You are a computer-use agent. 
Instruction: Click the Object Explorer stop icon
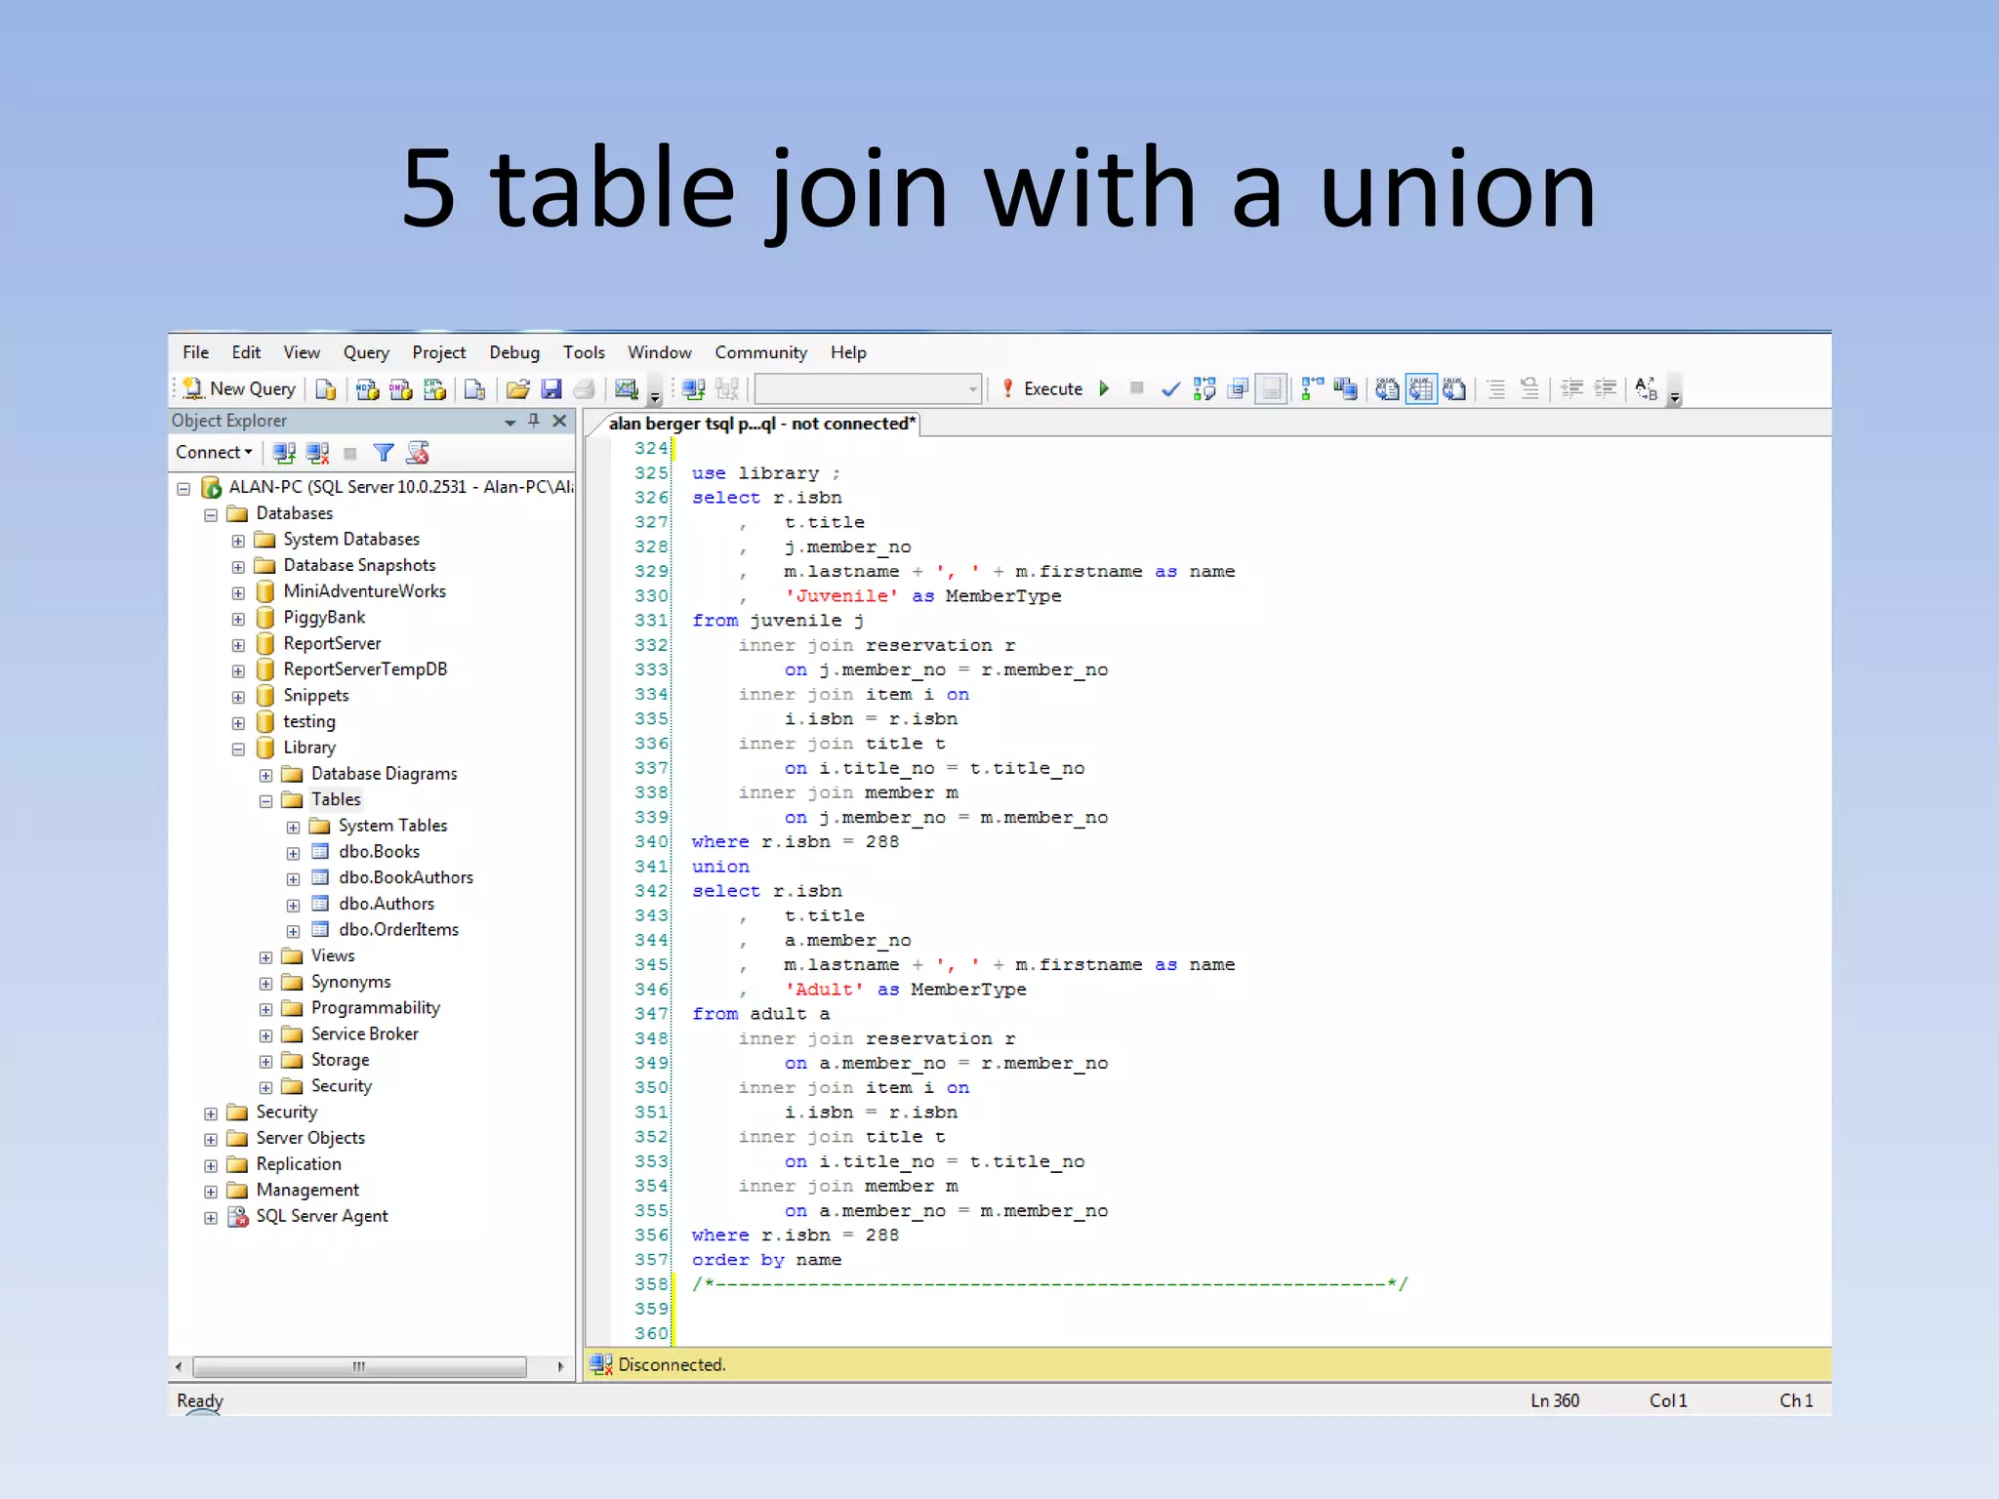(x=350, y=453)
